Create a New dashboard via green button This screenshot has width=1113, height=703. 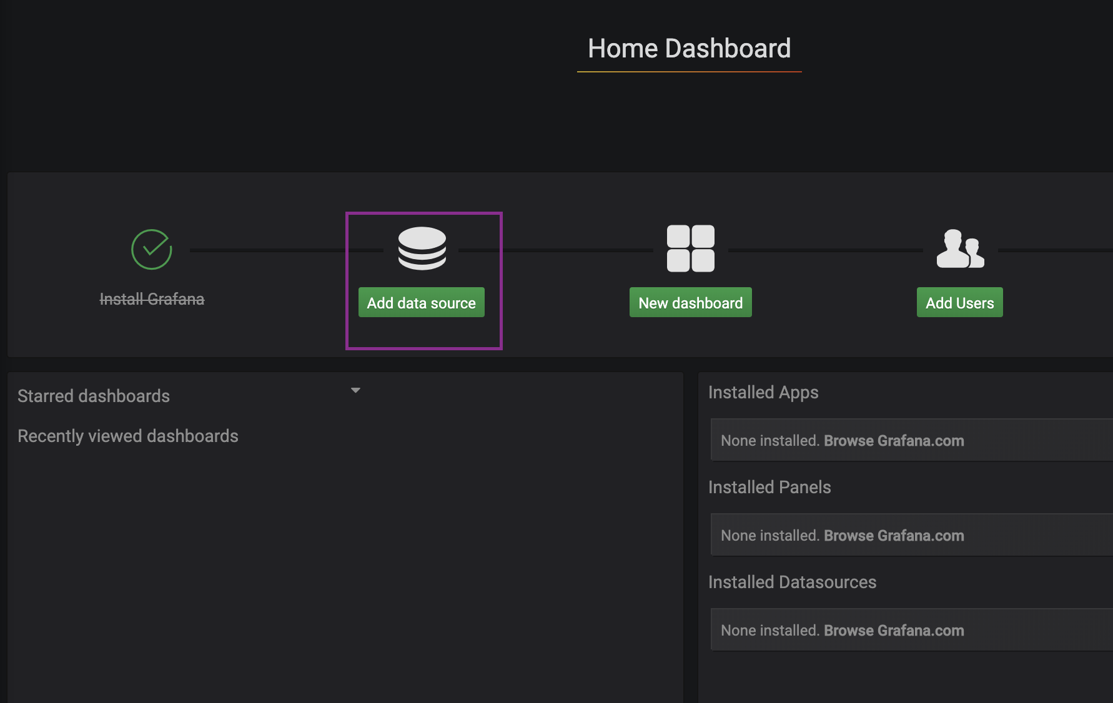coord(691,303)
